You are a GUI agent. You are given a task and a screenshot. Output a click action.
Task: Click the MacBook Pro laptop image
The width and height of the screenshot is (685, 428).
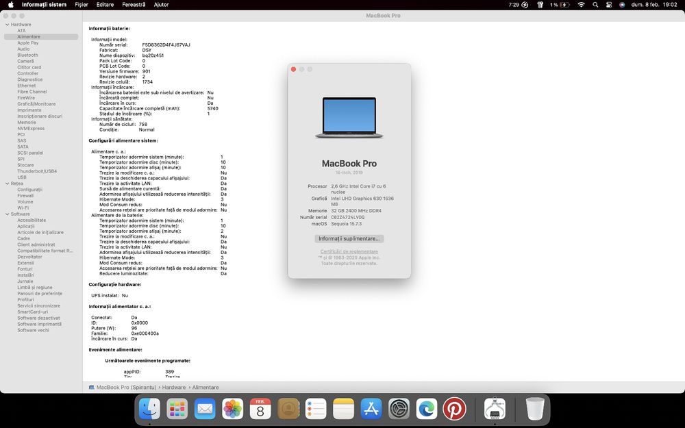tap(349, 118)
